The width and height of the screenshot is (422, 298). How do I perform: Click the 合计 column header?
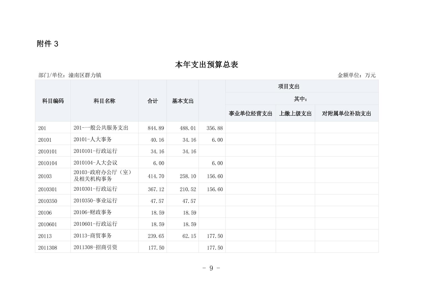point(152,101)
